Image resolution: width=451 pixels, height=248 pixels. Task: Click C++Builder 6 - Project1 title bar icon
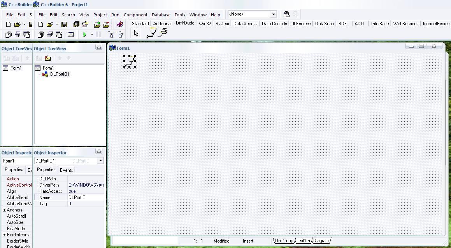coord(36,5)
